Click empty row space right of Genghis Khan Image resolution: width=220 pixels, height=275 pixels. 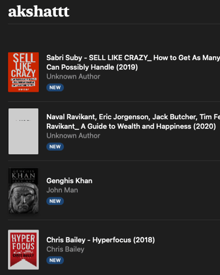click(156, 191)
